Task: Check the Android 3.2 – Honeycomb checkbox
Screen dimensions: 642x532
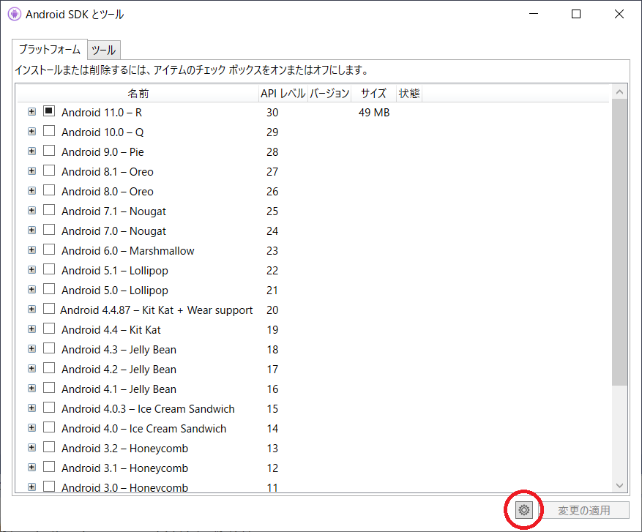Action: pos(49,447)
